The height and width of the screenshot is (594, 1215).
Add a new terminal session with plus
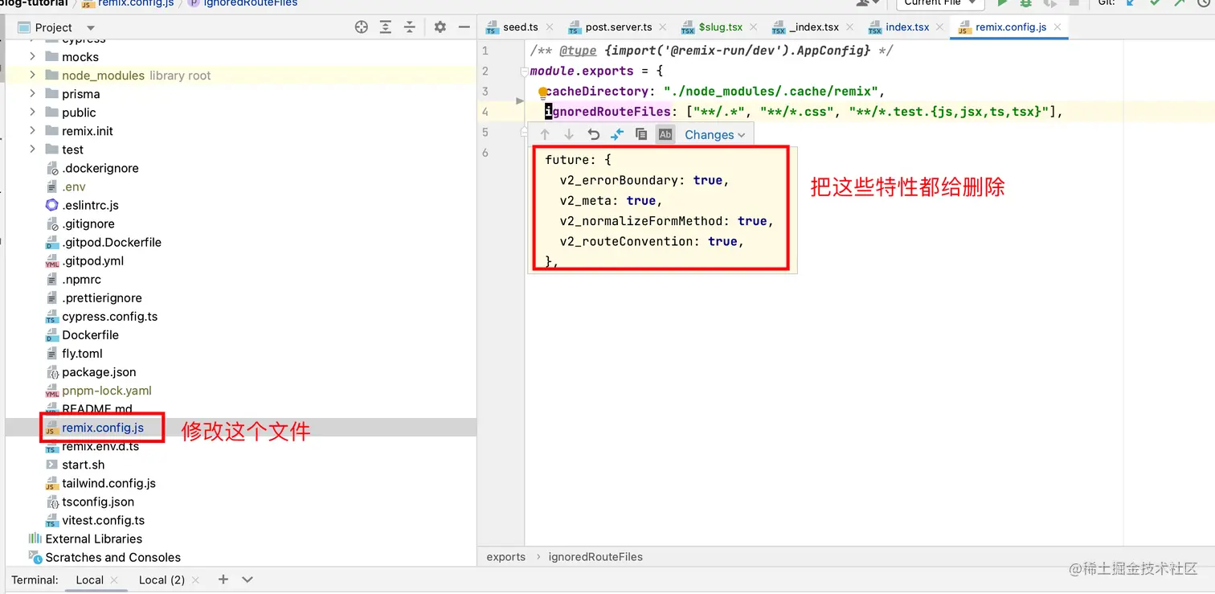pyautogui.click(x=223, y=580)
